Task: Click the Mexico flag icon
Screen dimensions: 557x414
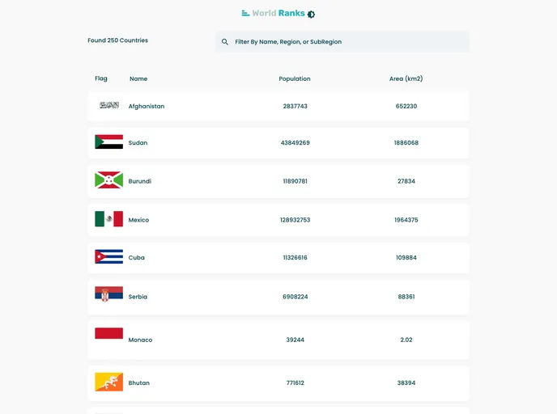Action: pos(109,219)
